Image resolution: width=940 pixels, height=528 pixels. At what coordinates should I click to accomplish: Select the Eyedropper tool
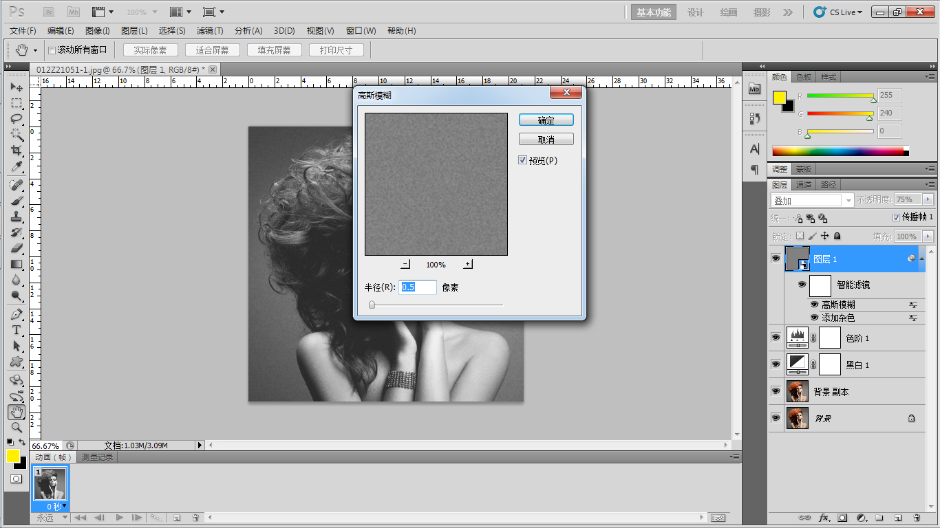point(17,167)
